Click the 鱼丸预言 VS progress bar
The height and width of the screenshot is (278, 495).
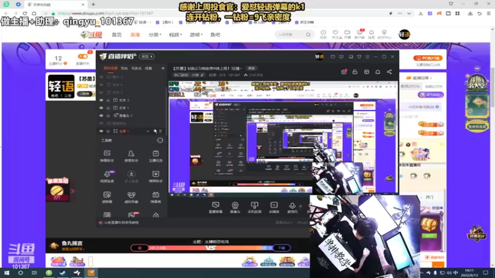pos(210,248)
